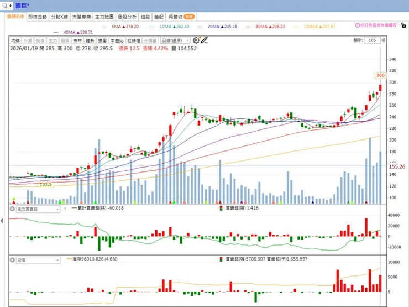This screenshot has width=409, height=307.
Task: Click the 5MA legend entry
Action: pyautogui.click(x=120, y=27)
